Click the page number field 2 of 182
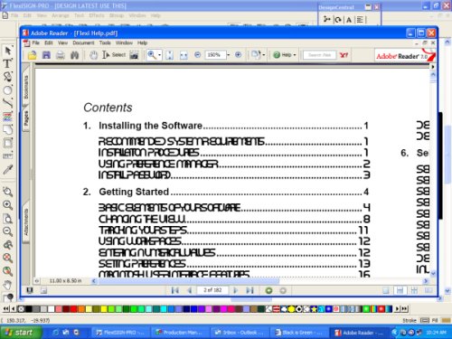This screenshot has height=339, width=452. coord(212,290)
